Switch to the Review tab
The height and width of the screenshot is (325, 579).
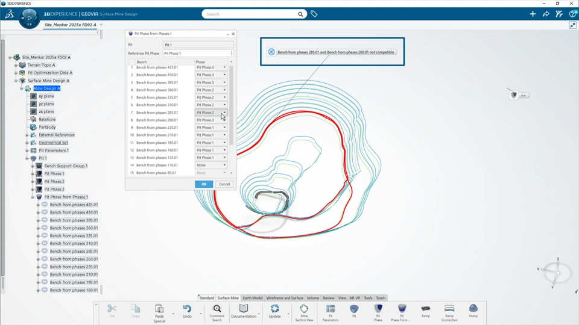(x=329, y=298)
